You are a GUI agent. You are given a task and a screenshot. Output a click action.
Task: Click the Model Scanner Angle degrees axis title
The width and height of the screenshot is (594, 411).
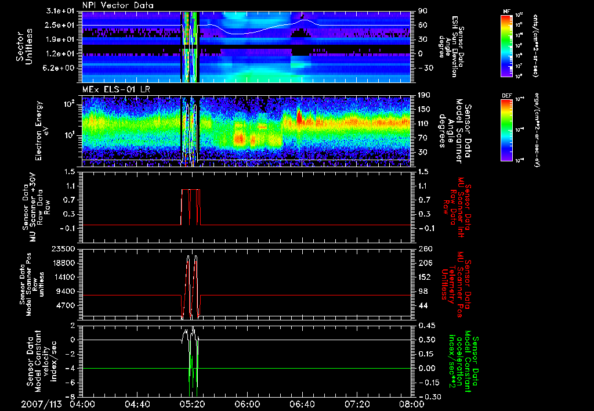click(455, 131)
